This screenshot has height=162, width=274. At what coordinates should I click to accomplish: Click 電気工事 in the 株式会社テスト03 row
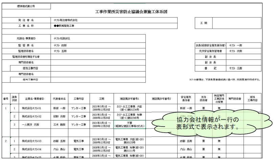79,141
